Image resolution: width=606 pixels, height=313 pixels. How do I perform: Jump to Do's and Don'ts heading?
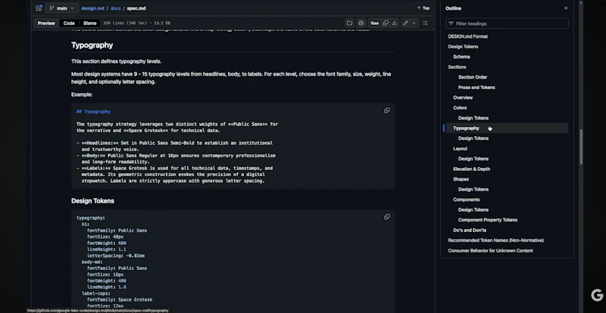click(x=470, y=230)
